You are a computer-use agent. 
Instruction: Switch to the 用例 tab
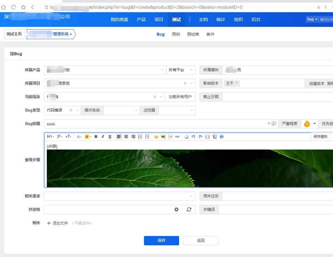point(176,34)
